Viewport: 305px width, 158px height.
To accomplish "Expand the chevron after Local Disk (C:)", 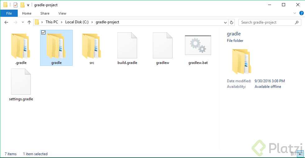I will 92,22.
